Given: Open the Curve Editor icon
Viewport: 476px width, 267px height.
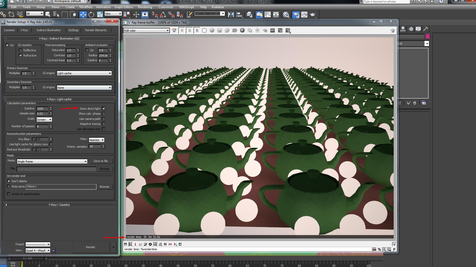Looking at the screenshot, I should (x=268, y=14).
